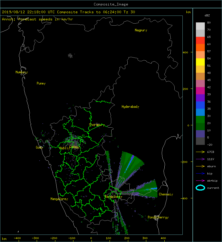Click the violet 39 dBZ color swatch
This screenshot has height=242, width=222.
[200, 98]
